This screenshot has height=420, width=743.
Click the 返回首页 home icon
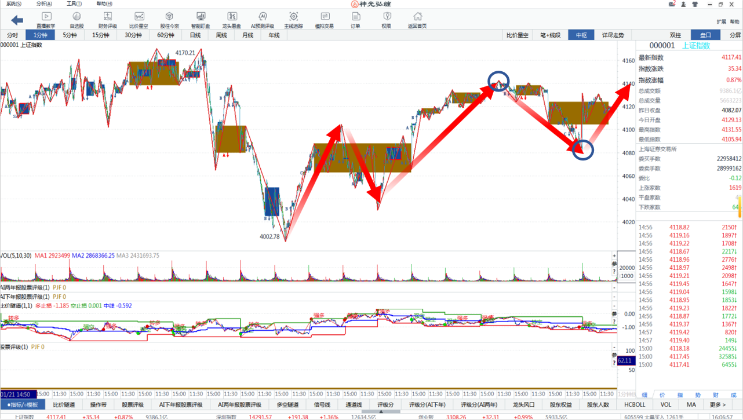(x=417, y=19)
